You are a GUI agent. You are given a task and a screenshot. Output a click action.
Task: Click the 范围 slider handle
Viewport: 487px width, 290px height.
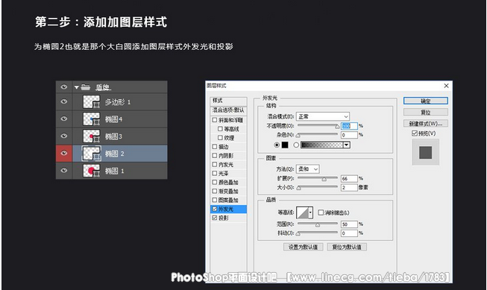[318, 225]
